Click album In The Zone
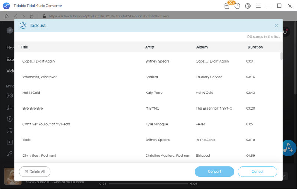This screenshot has width=297, height=189. (x=205, y=140)
